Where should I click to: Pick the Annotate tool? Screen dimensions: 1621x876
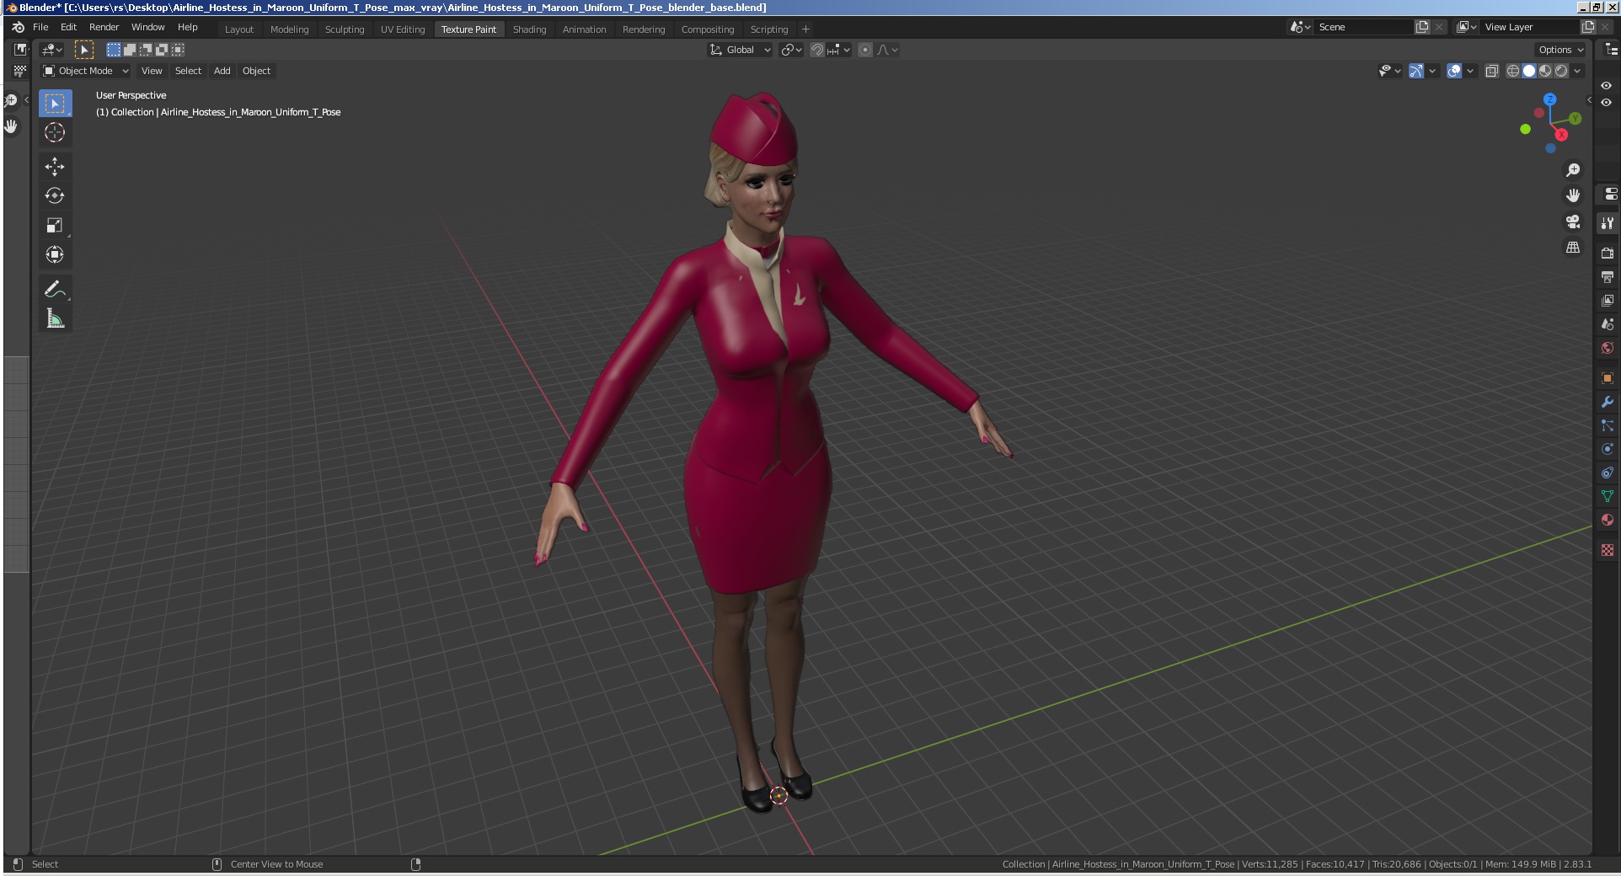(x=55, y=289)
